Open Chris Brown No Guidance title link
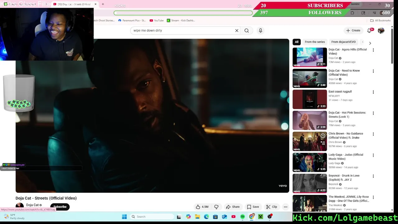 tap(346, 136)
